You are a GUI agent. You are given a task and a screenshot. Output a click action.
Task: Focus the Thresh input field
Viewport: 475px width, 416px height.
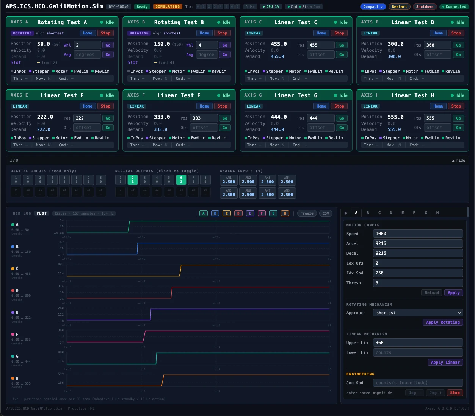point(418,283)
